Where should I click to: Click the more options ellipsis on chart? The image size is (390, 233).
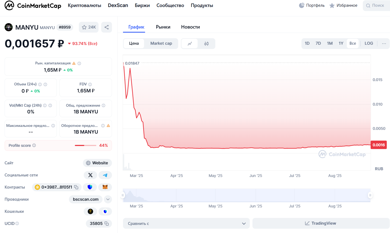384,43
